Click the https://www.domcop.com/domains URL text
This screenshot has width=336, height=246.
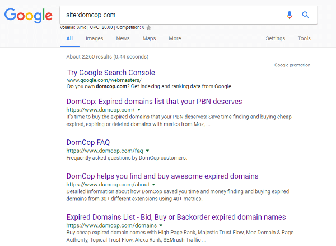tap(111, 225)
